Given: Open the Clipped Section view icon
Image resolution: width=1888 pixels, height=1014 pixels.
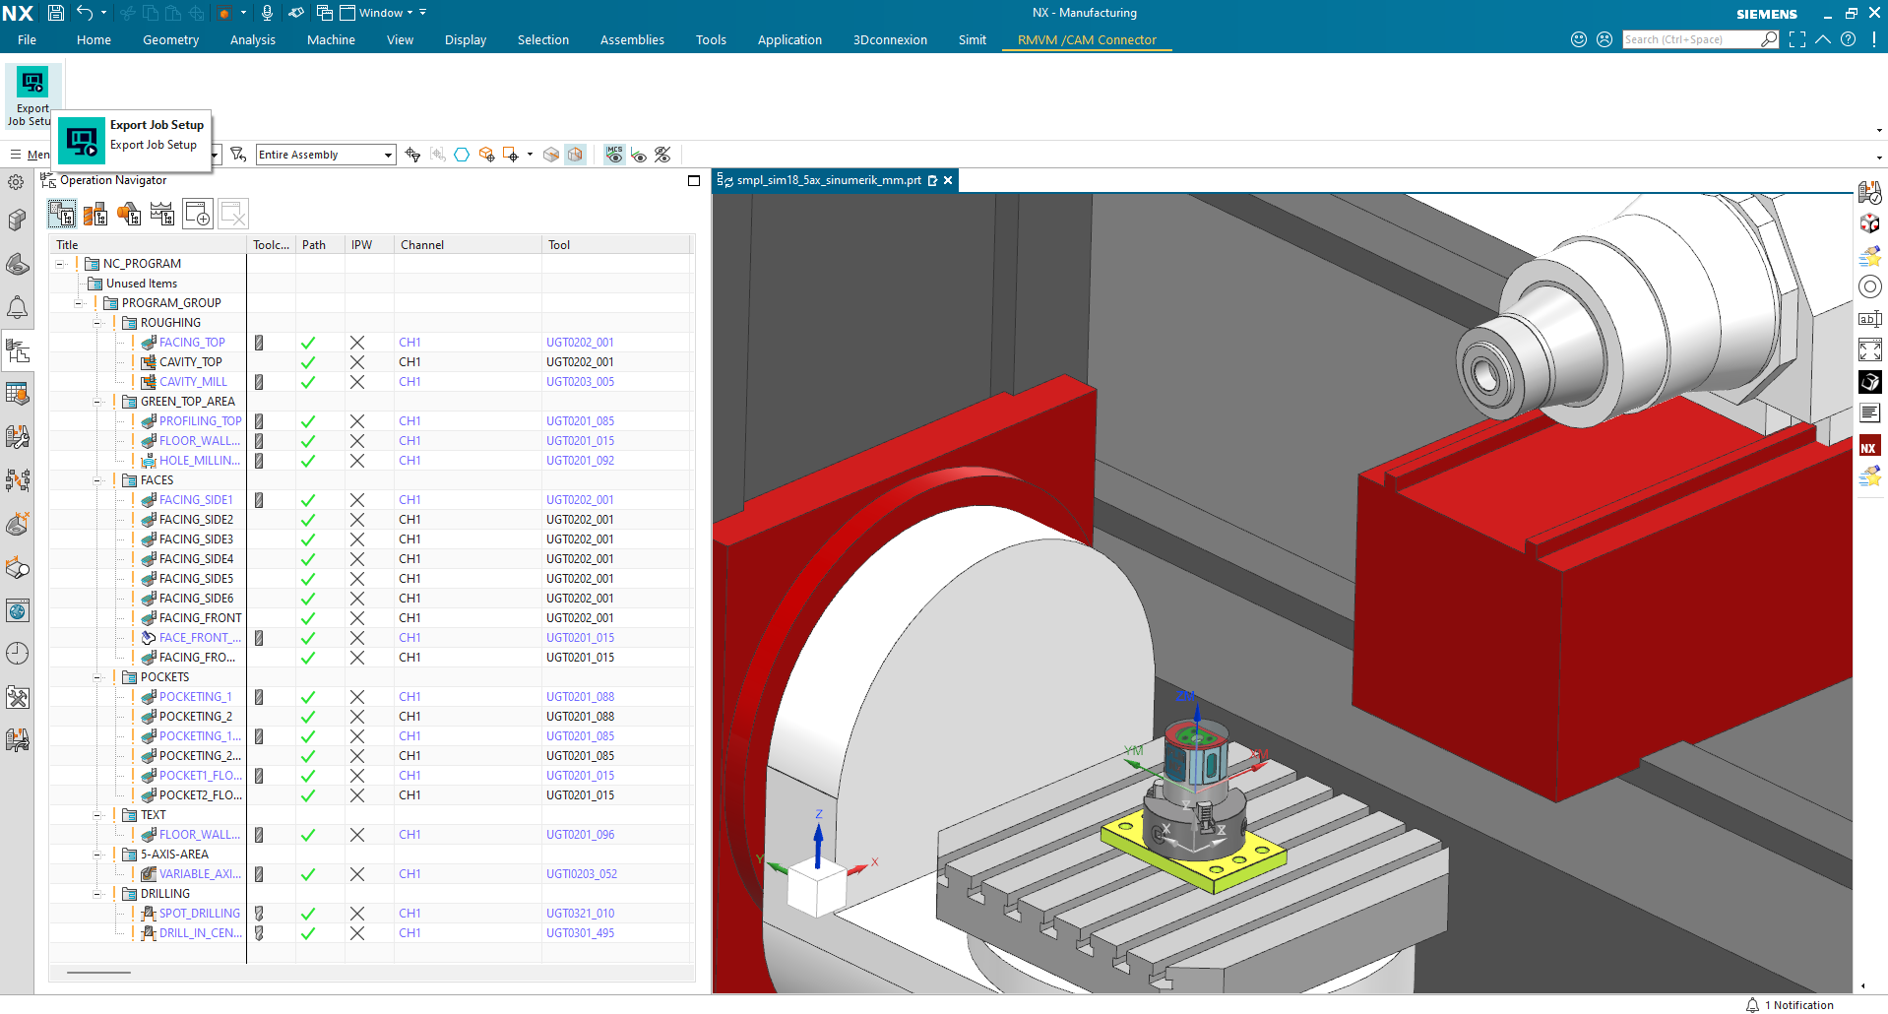Looking at the screenshot, I should (576, 155).
